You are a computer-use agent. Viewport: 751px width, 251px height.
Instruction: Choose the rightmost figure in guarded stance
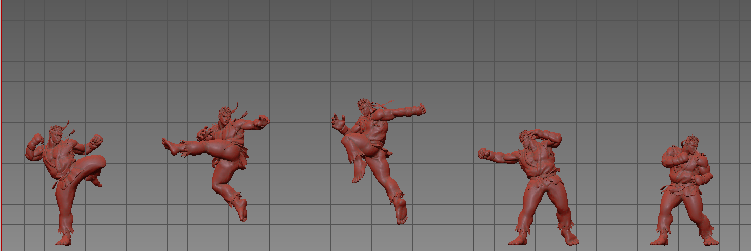(x=685, y=190)
